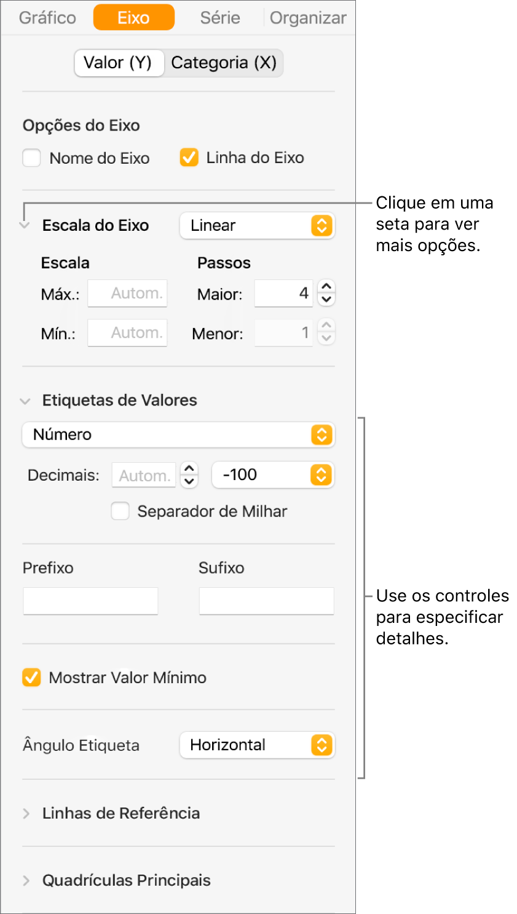The width and height of the screenshot is (517, 914).
Task: Choose the Valor (Y) axis segment
Action: coord(119,63)
